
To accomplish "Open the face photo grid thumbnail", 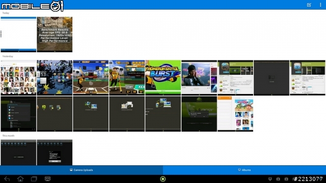I will [x=18, y=78].
